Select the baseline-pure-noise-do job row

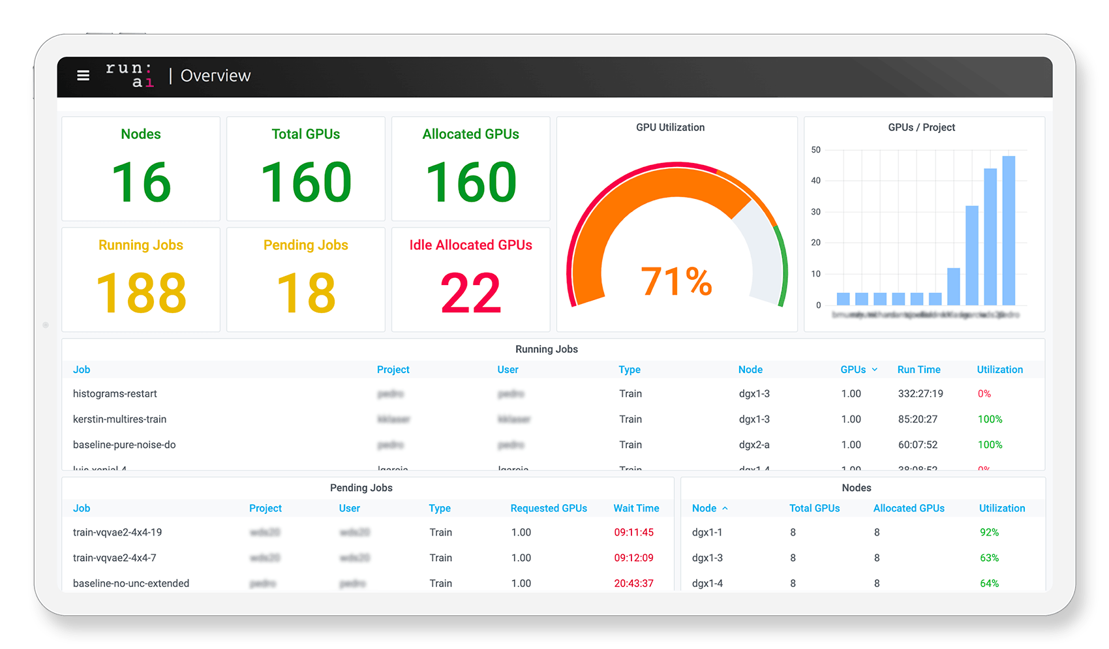pos(124,445)
